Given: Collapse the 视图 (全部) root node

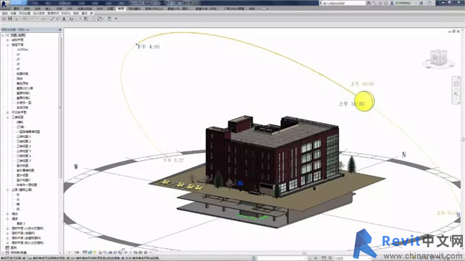Looking at the screenshot, I should click(3, 35).
